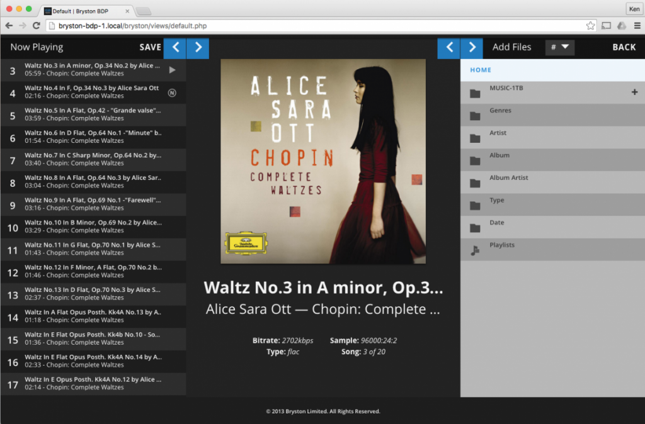Click the large Waltz No.3 song title
The image size is (645, 424).
[x=323, y=287]
